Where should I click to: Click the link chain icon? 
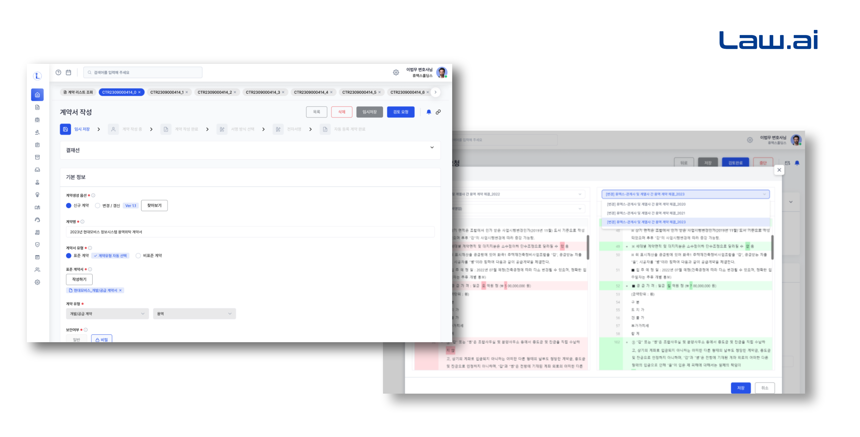[438, 112]
